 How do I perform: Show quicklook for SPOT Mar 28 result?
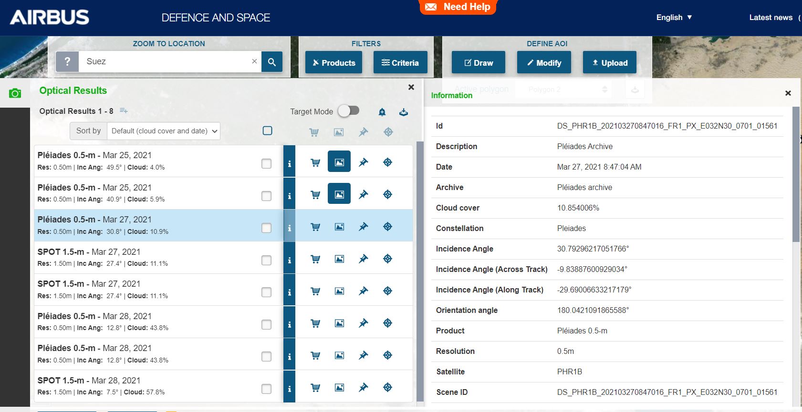(x=339, y=387)
